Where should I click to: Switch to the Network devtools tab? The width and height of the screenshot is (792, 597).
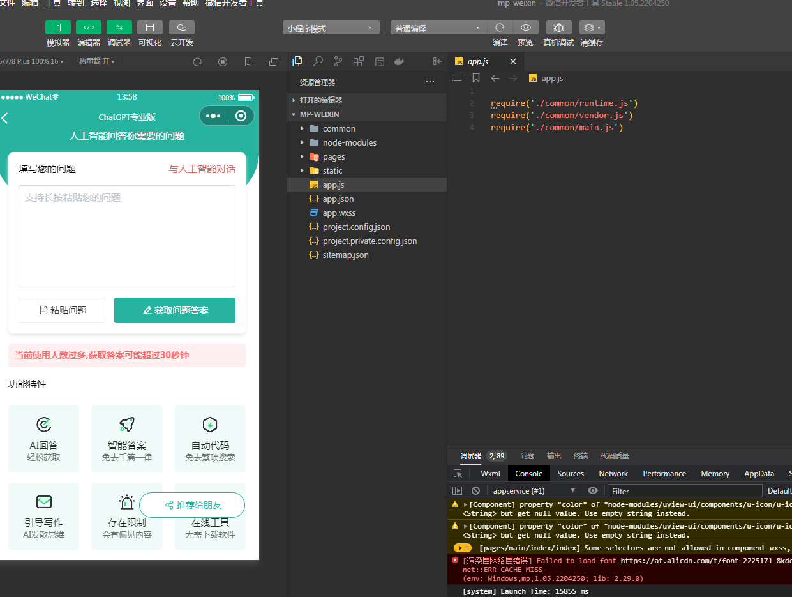point(613,474)
